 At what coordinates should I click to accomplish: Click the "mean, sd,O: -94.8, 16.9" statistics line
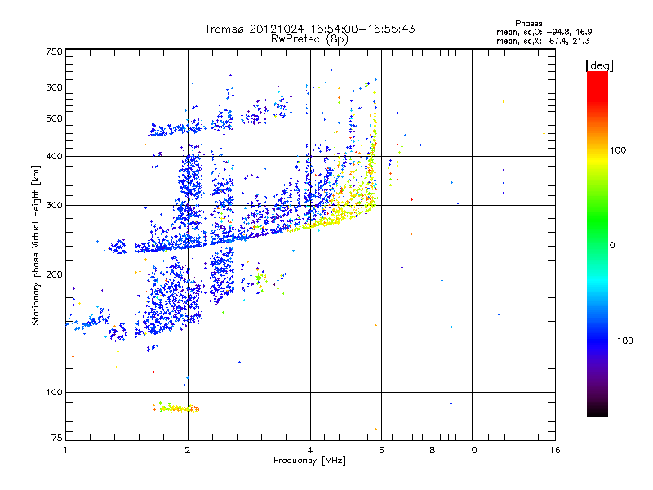click(544, 32)
